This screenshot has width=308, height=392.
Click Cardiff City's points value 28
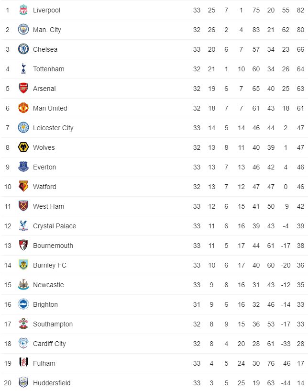pyautogui.click(x=300, y=344)
